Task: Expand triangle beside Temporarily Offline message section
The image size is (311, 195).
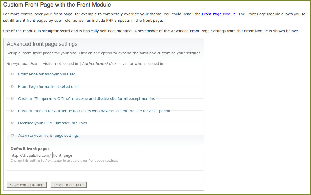Action: [13, 98]
